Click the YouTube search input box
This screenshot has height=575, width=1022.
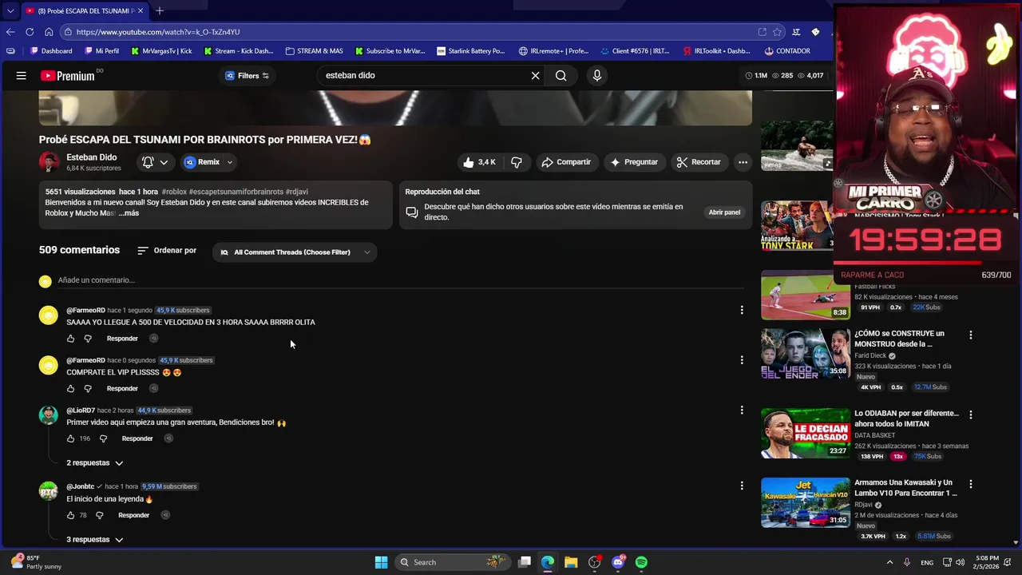click(x=423, y=76)
